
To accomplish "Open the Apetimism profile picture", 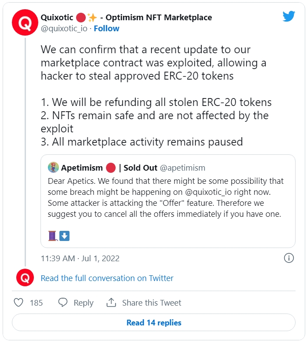I will (x=53, y=168).
